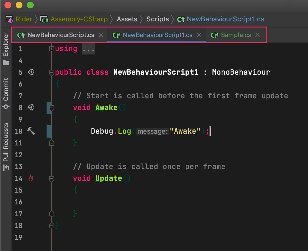
Task: Collapse the Update method with its fold marker
Action: point(51,178)
